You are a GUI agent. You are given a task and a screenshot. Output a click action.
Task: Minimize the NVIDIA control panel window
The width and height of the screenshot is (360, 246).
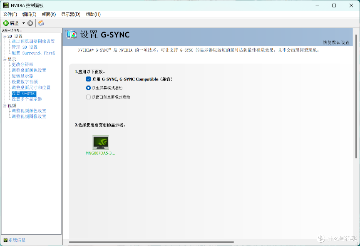coord(318,5)
